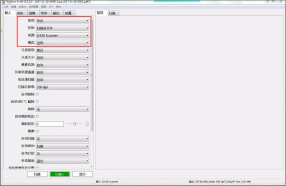The image size is (286, 186).
Task: Expand the 自动弹出 退出 dropdown
Action: (x=62, y=161)
